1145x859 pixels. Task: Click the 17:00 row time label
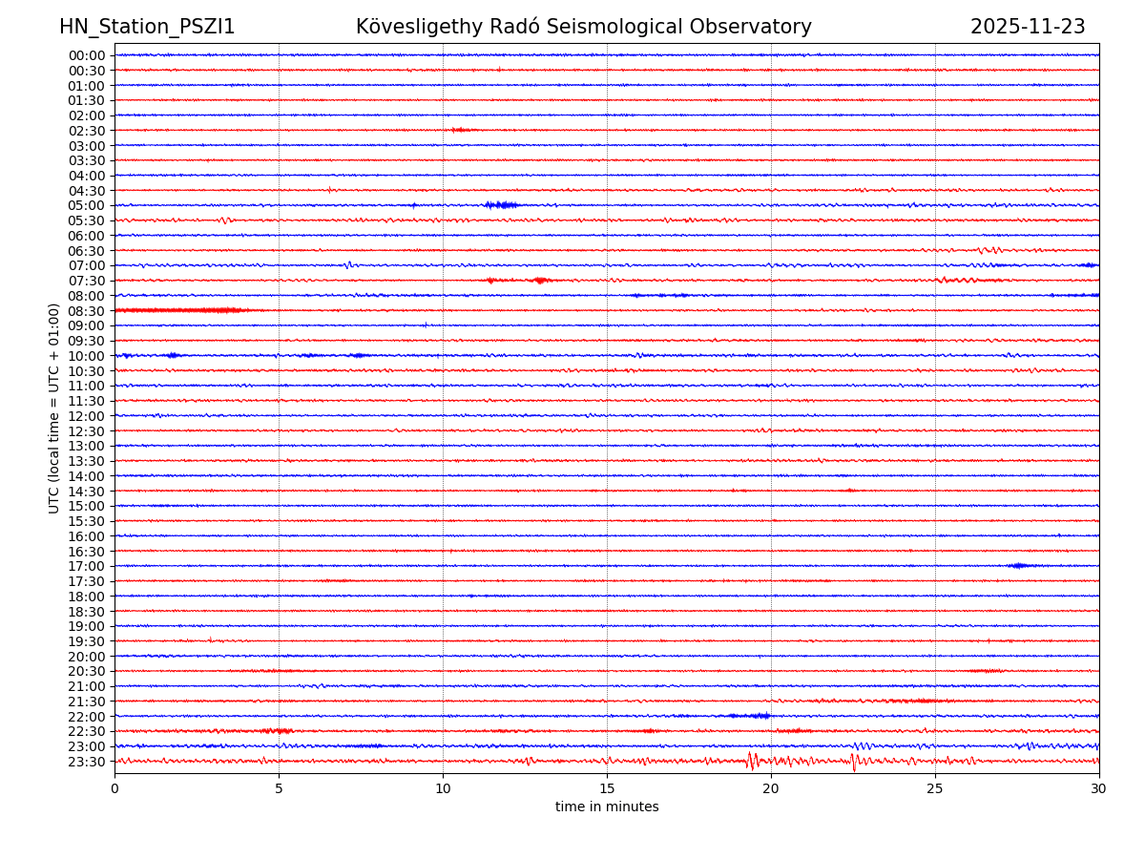click(x=87, y=566)
